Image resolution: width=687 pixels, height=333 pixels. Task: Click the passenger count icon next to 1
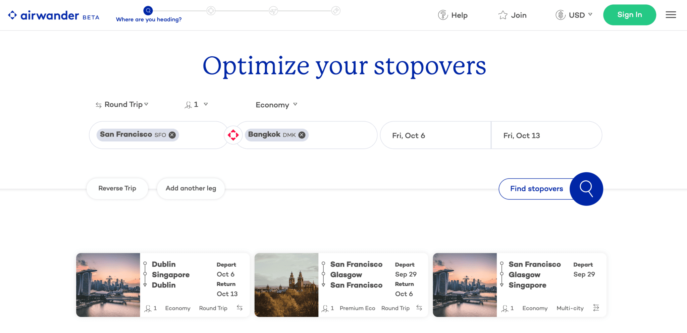[x=189, y=104]
